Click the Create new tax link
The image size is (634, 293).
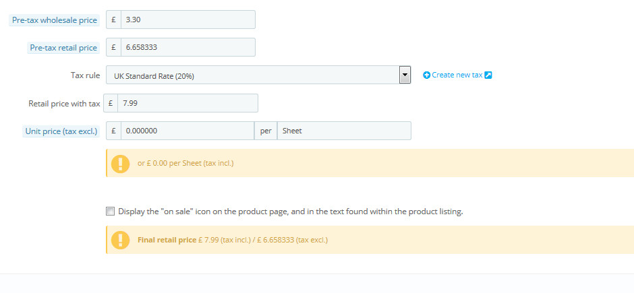click(x=457, y=75)
